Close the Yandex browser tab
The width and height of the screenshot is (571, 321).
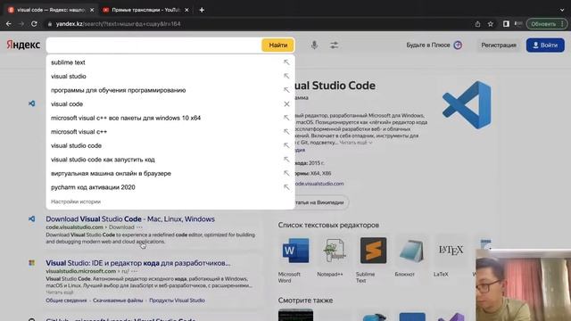pos(92,10)
